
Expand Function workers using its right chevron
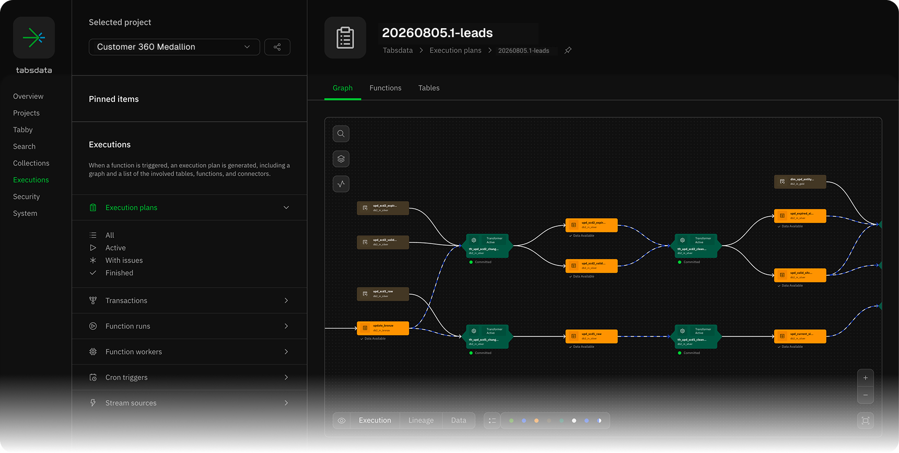click(x=286, y=352)
